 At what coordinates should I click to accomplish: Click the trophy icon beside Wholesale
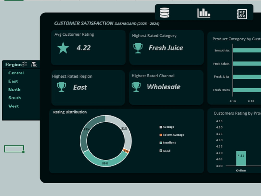[x=136, y=87]
